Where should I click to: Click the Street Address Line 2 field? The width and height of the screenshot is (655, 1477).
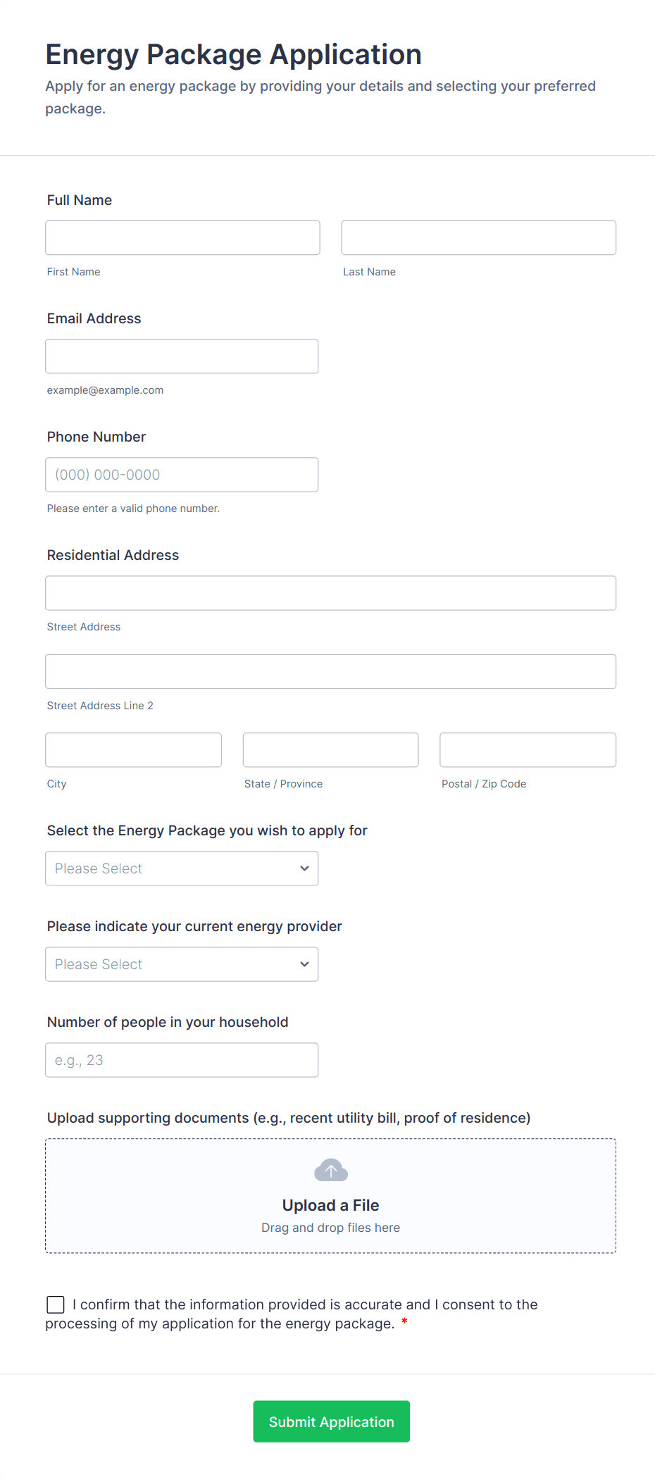coord(330,672)
